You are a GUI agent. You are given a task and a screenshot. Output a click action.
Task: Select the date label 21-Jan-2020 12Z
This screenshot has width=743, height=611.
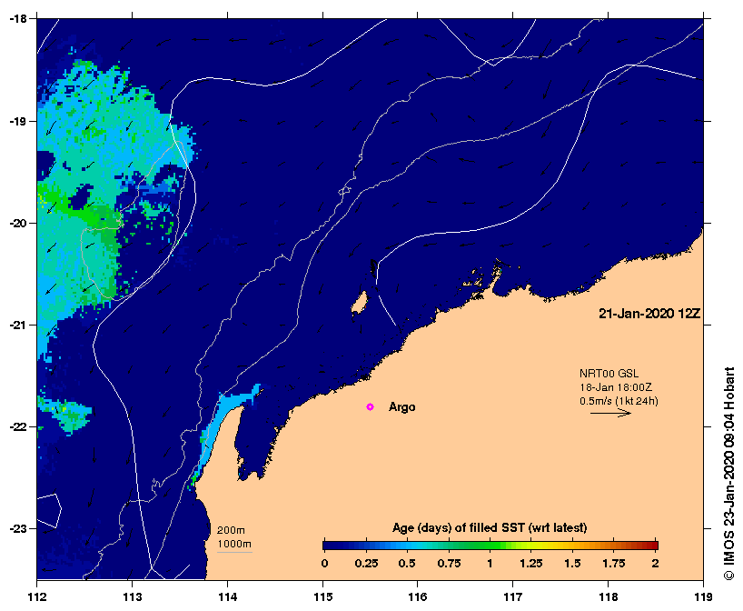pos(649,314)
